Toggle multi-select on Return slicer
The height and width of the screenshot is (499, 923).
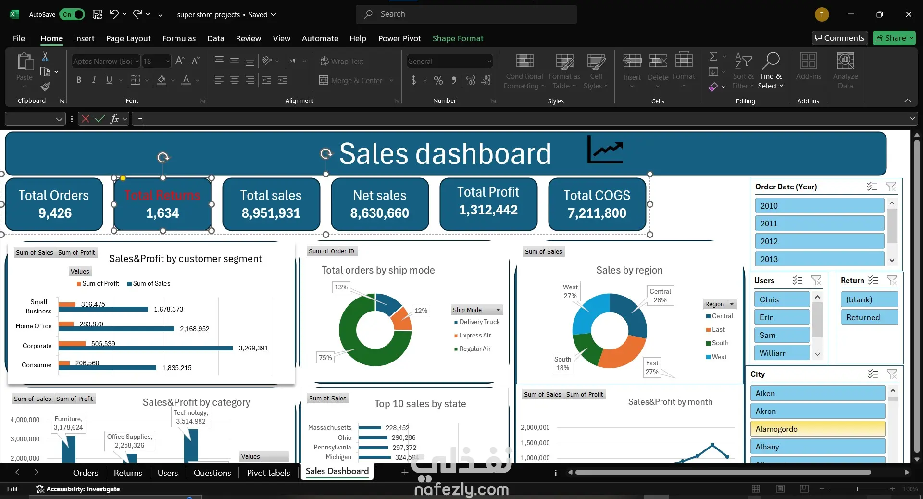tap(873, 280)
